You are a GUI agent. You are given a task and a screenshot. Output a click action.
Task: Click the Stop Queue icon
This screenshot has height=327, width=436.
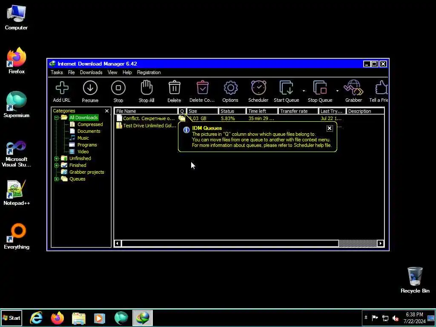pos(320,88)
